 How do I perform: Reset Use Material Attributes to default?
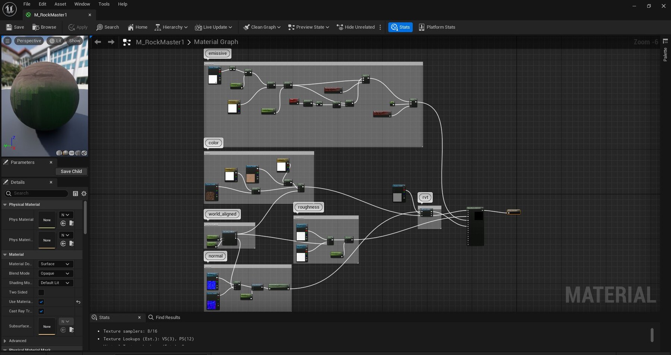(78, 302)
